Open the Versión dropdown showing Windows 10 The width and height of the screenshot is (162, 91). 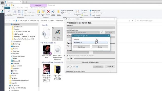91,42
